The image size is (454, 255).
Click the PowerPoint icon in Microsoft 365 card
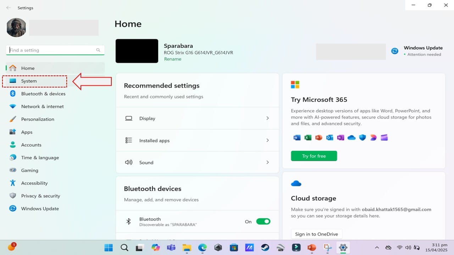click(319, 137)
